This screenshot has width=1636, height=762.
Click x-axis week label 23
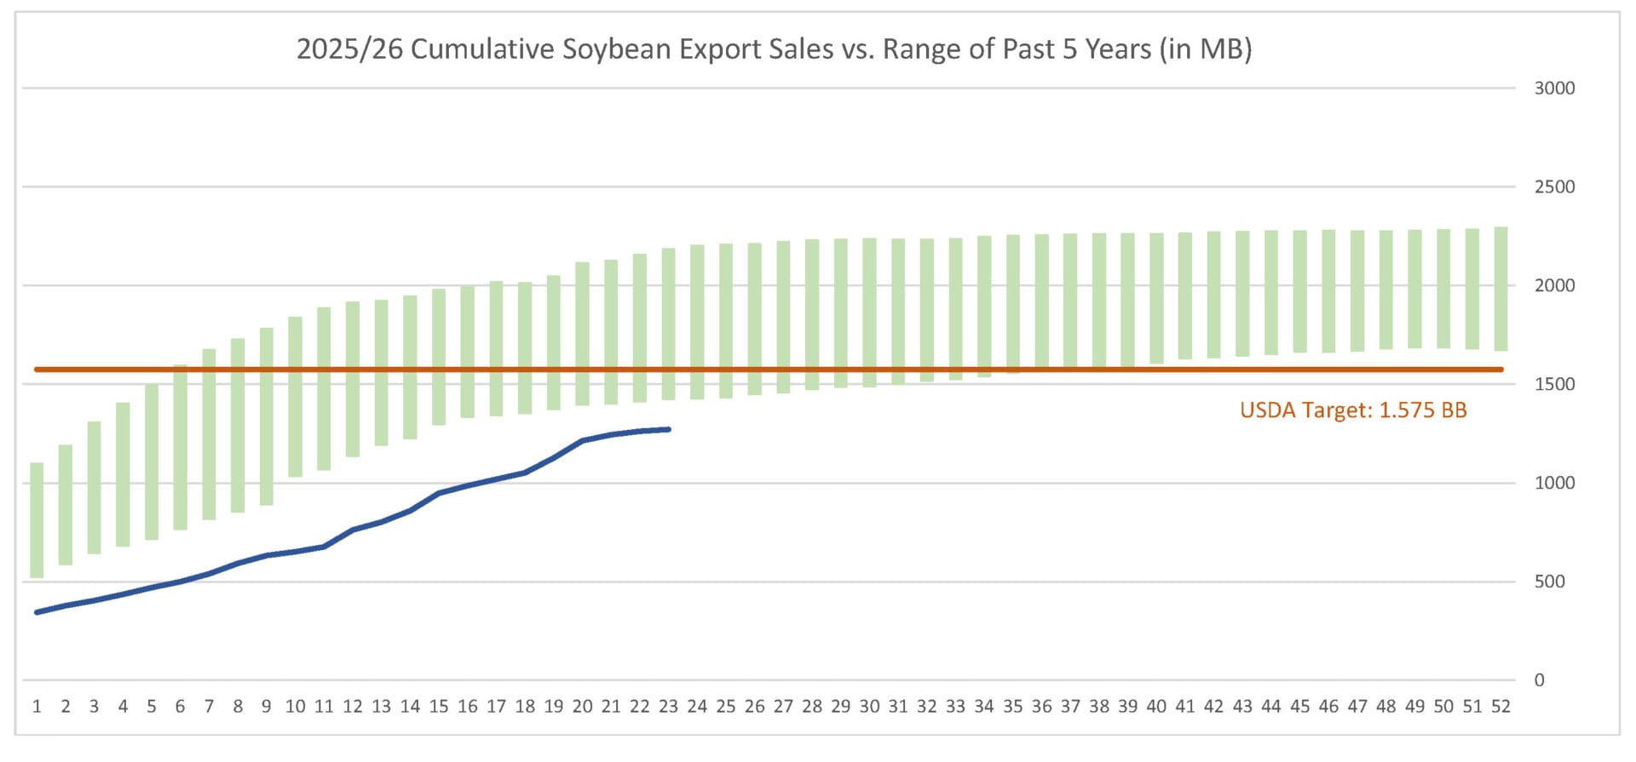pos(668,707)
